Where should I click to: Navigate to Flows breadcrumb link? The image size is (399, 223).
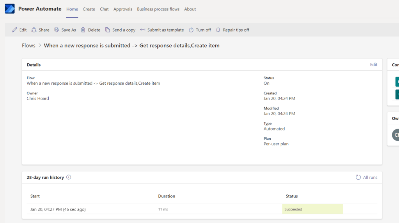tap(28, 46)
